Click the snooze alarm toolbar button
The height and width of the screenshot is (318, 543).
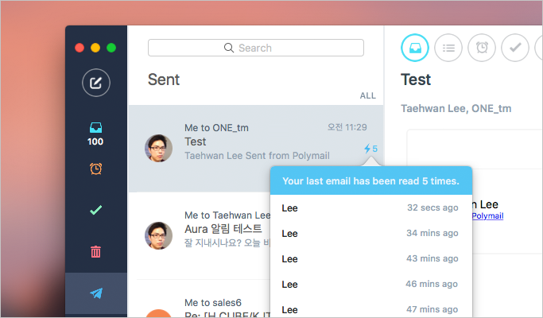[x=482, y=48]
